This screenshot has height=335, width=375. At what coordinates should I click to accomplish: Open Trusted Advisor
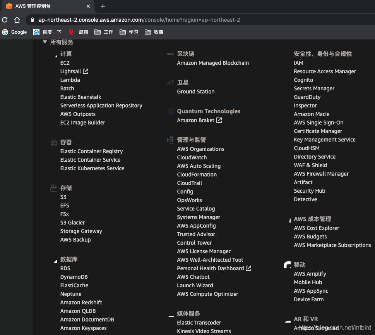196,234
